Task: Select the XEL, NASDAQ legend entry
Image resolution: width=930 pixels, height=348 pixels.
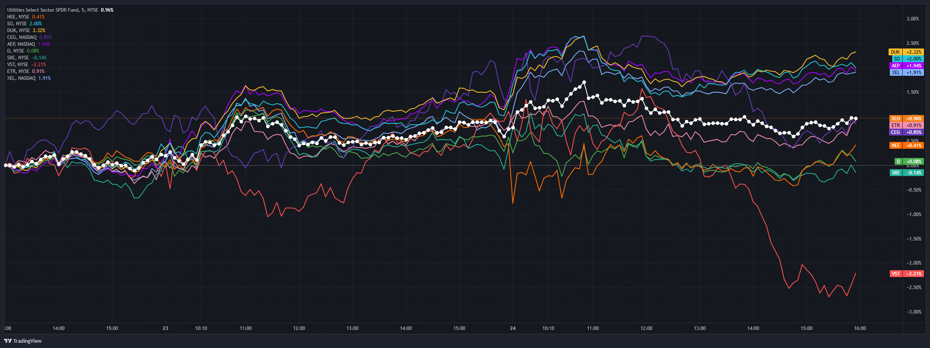Action: [29, 78]
